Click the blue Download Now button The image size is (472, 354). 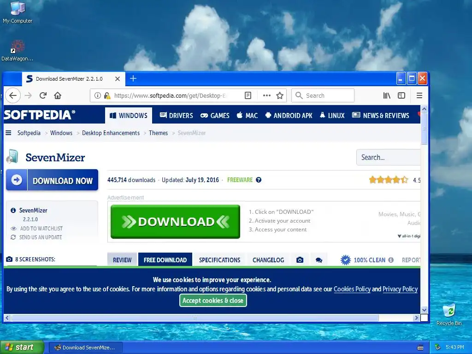pyautogui.click(x=52, y=180)
